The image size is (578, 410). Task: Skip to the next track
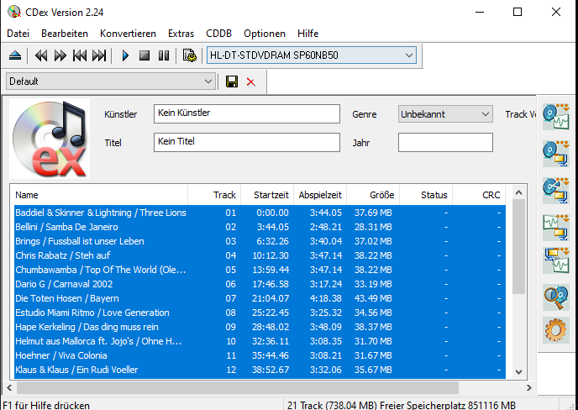[99, 55]
